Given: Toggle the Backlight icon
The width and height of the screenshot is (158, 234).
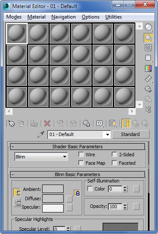Looking at the screenshot, I should (148, 38).
